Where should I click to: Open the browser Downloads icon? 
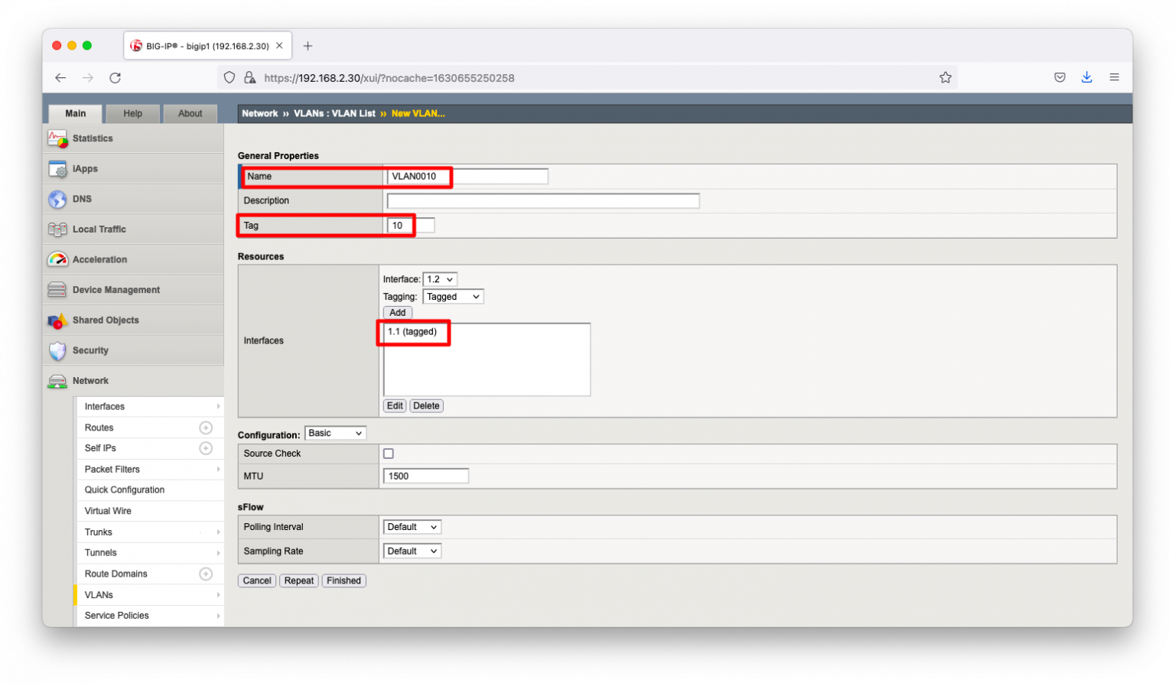[1087, 77]
